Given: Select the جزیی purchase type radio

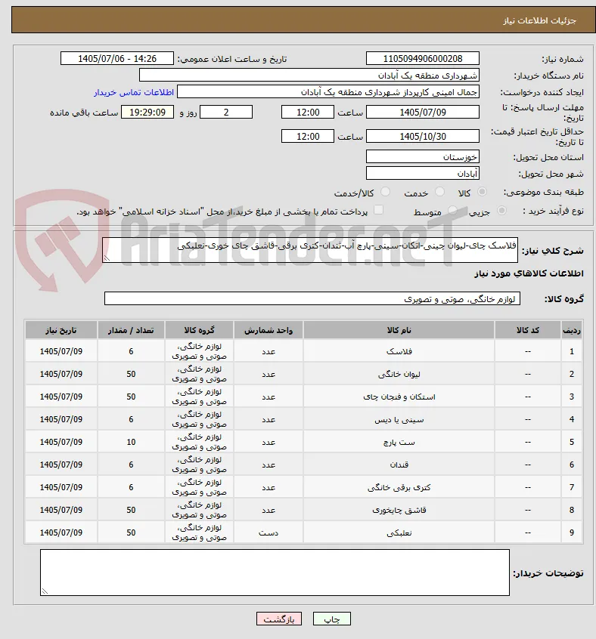Looking at the screenshot, I should [501, 211].
